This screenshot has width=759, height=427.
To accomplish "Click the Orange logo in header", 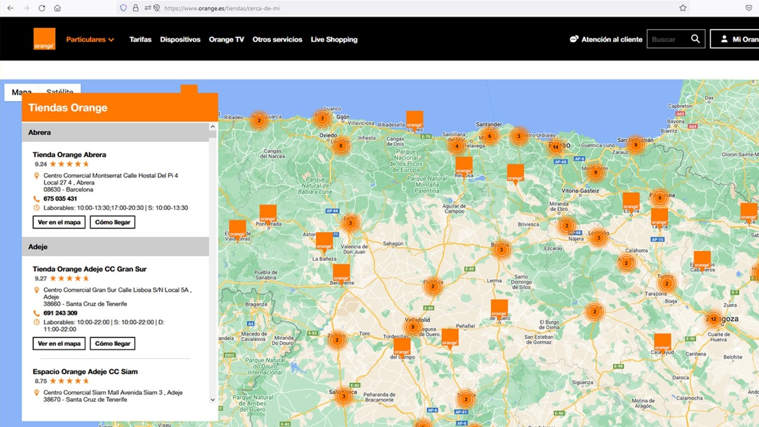I will pyautogui.click(x=44, y=39).
